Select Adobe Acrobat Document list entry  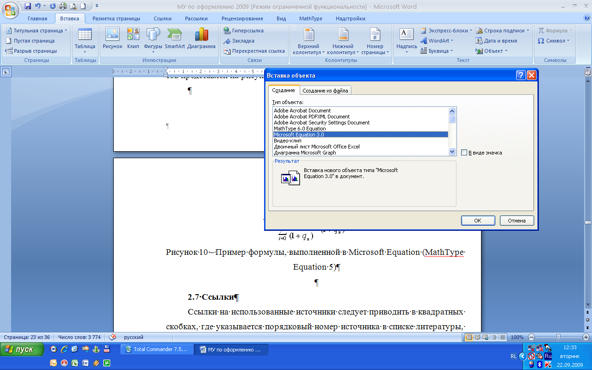360,111
